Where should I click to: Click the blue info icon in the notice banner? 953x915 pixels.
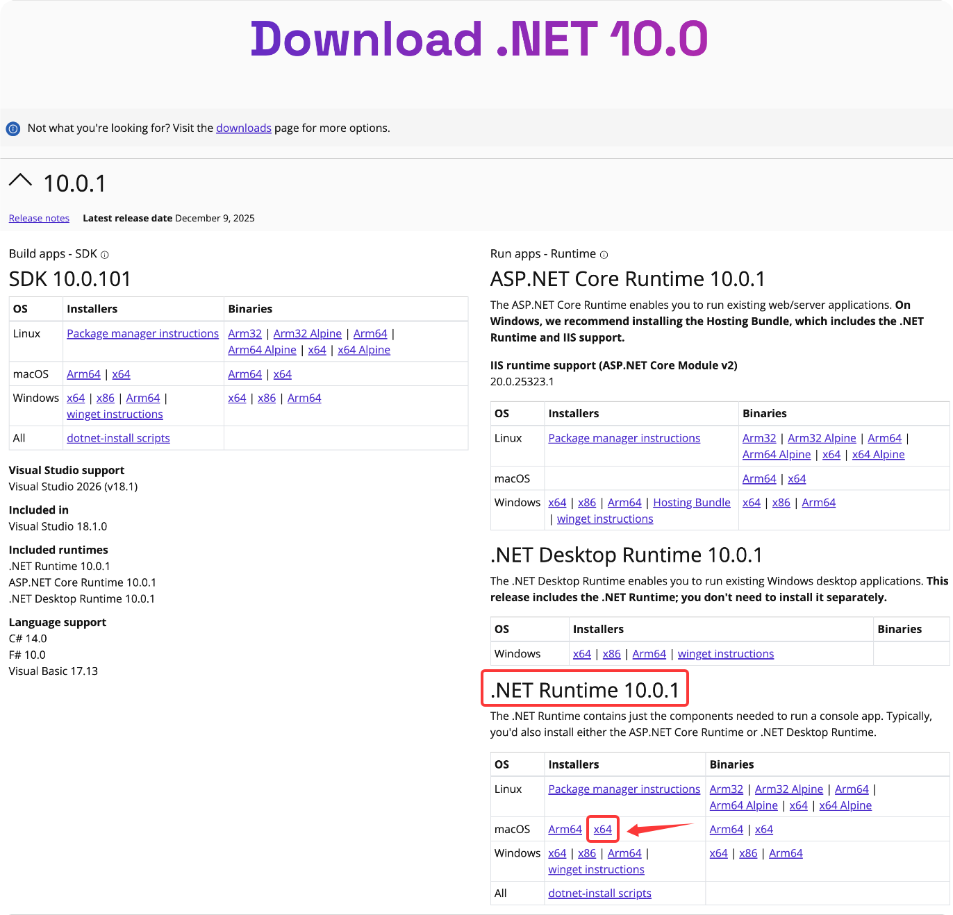click(13, 128)
